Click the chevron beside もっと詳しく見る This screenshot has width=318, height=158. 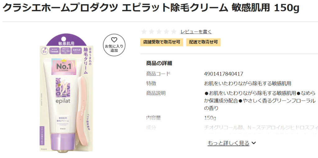253,143
